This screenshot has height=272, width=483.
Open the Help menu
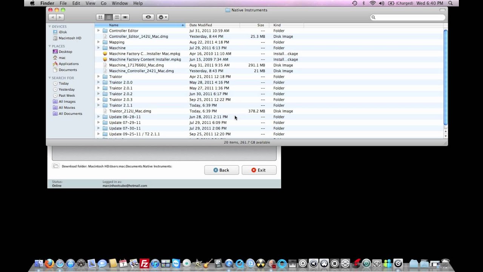click(138, 3)
